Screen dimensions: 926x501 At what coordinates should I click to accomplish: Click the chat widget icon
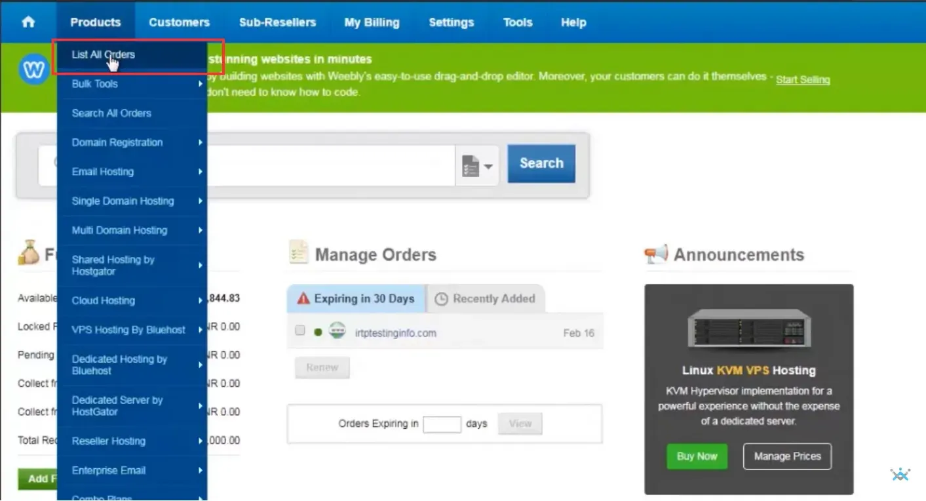click(900, 474)
